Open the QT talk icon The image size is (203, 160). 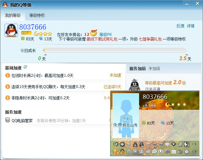point(154,152)
